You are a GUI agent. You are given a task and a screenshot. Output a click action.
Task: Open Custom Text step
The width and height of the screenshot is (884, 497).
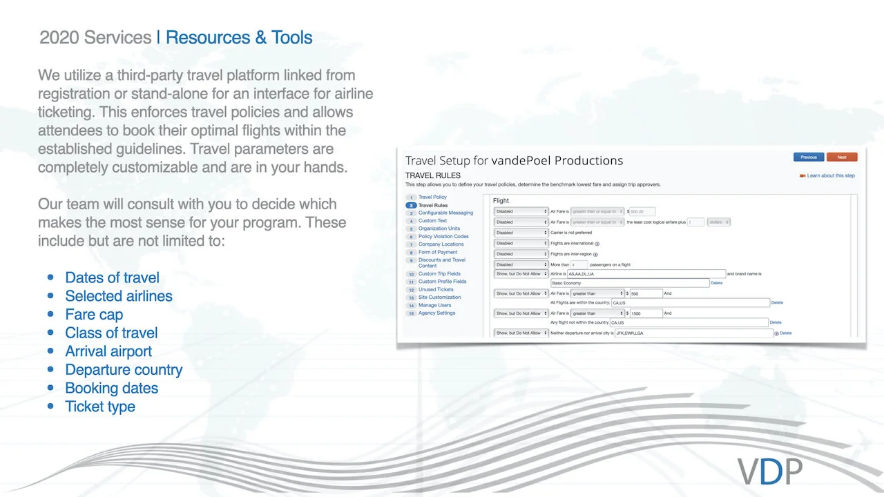point(432,221)
